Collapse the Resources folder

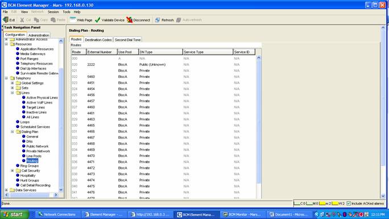coord(6,44)
